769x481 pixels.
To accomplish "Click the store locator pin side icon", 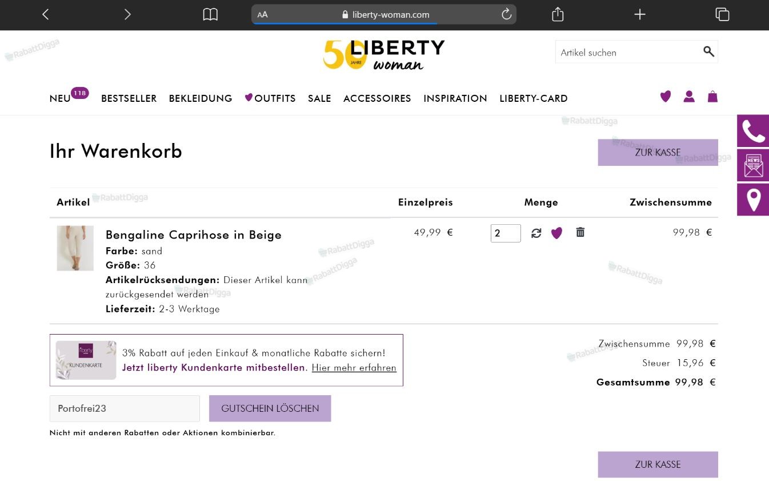I will coord(753,200).
